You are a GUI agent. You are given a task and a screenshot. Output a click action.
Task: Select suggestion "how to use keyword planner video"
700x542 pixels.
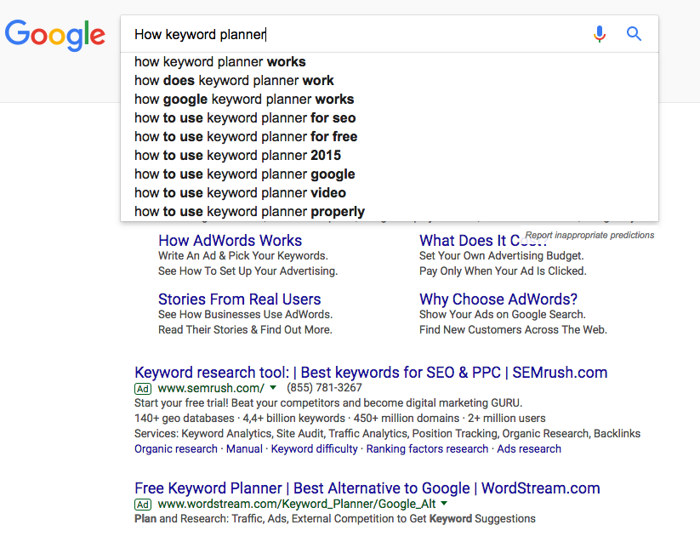click(390, 193)
